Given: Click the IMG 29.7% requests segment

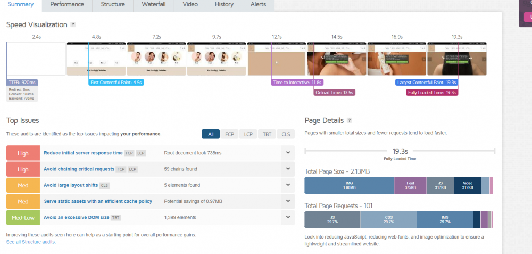Looking at the screenshot, I should (x=445, y=219).
